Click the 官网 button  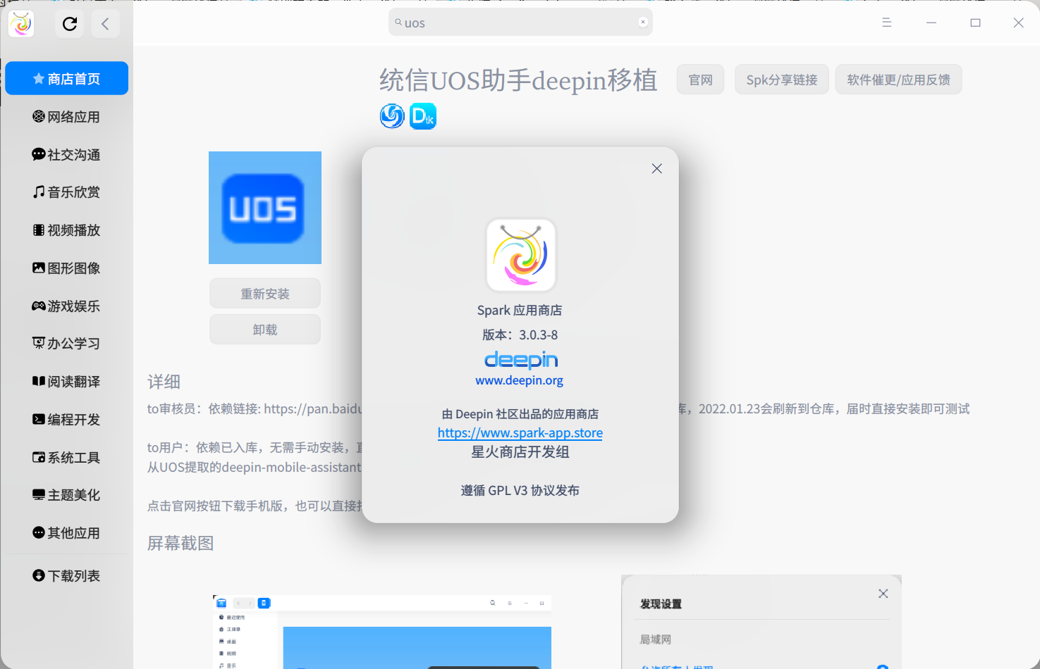[x=700, y=79]
